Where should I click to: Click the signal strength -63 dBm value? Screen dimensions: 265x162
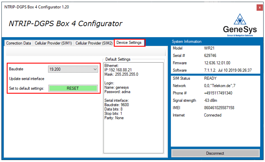211,100
